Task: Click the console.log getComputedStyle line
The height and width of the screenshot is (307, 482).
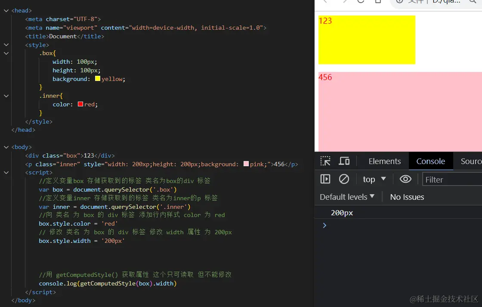Action: (x=108, y=283)
